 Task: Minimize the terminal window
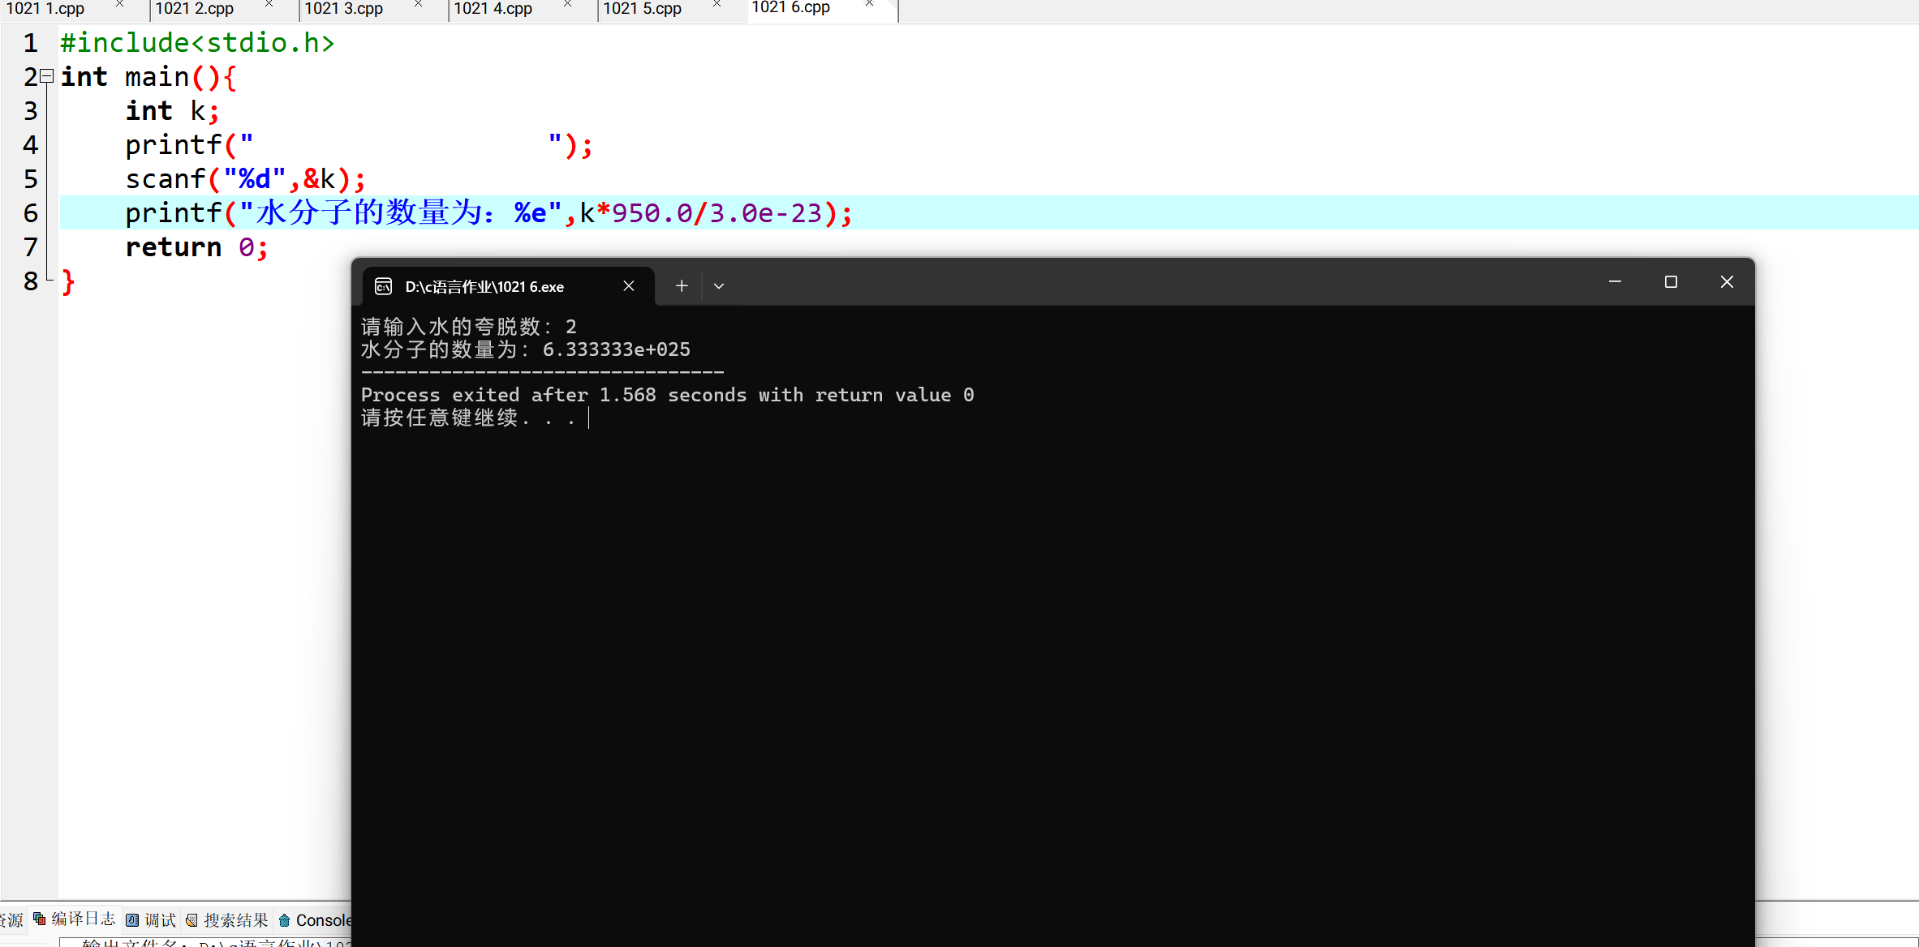click(1615, 282)
